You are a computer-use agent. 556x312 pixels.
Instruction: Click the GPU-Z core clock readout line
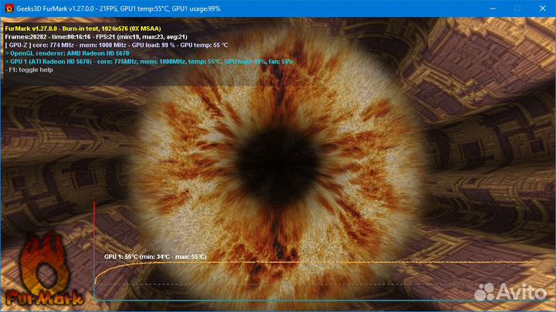[116, 45]
